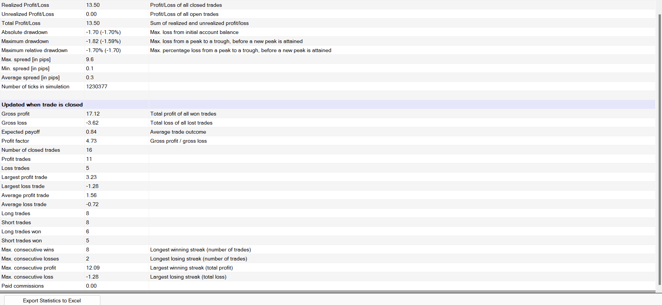Click the Gross loss value -3.62
The image size is (662, 305).
click(92, 123)
